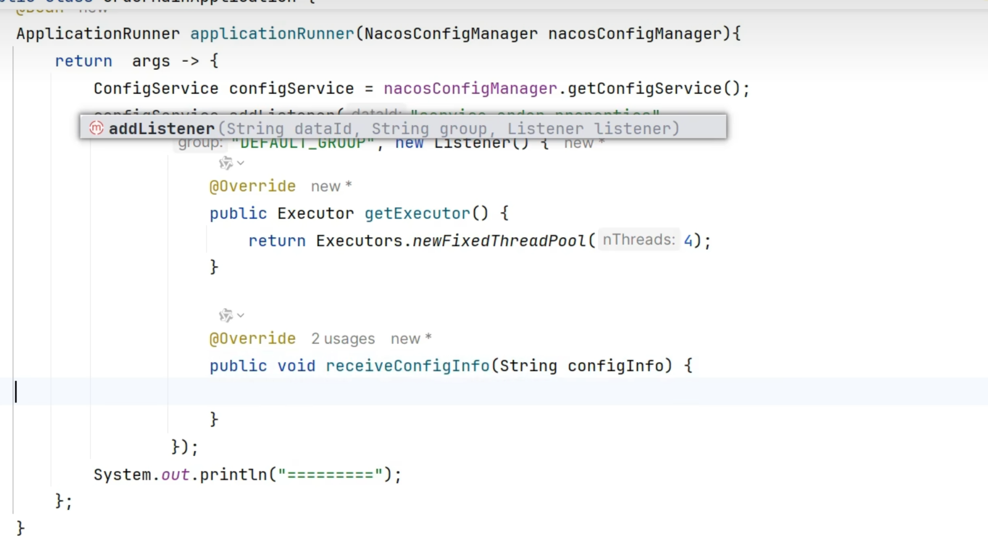988x558 pixels.
Task: Click the red method icon beside addListener
Action: coord(96,128)
